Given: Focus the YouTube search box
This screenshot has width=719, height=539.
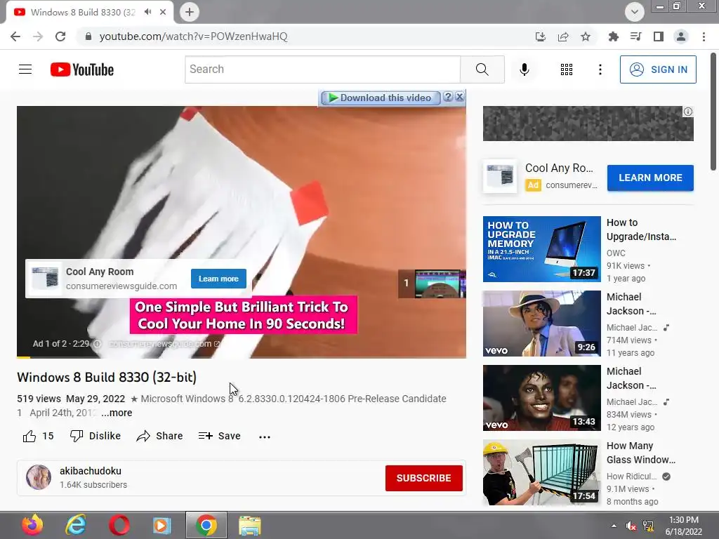Looking at the screenshot, I should point(322,69).
